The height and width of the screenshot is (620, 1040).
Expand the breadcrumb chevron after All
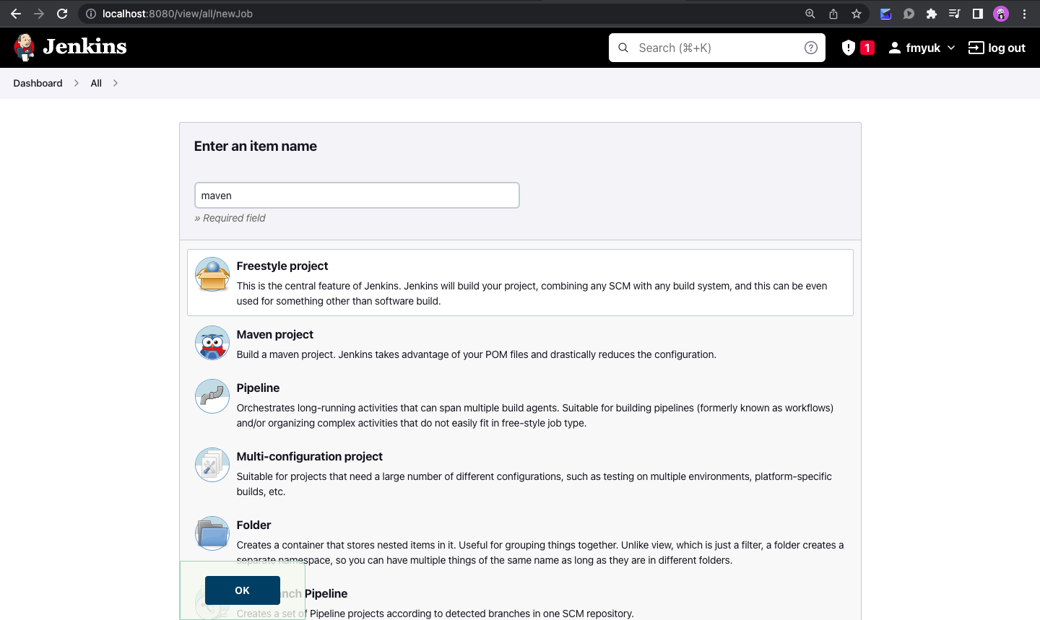coord(114,83)
